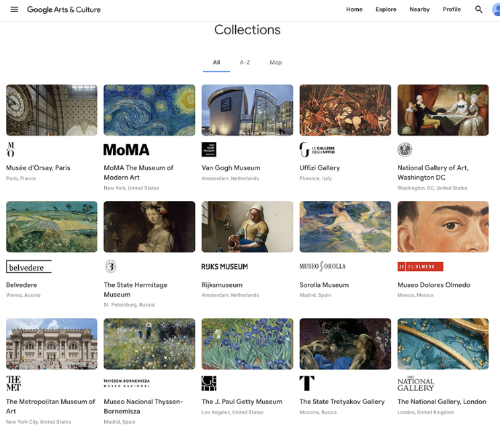Go to the Home nav item
Viewport: 500px width, 427px height.
pos(354,9)
